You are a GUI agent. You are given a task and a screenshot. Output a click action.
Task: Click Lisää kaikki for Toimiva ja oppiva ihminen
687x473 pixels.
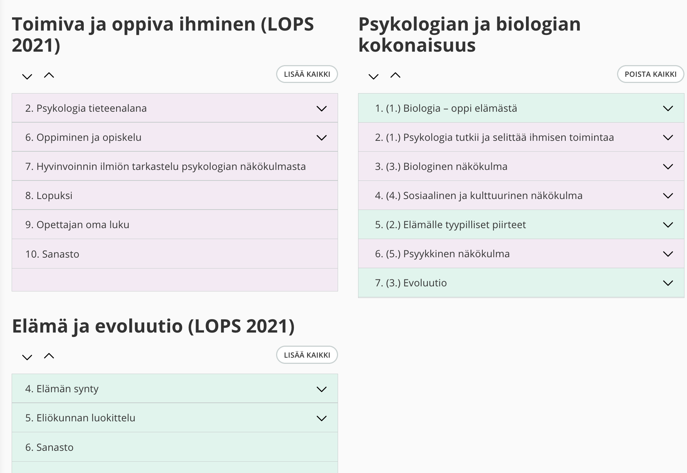pyautogui.click(x=307, y=74)
